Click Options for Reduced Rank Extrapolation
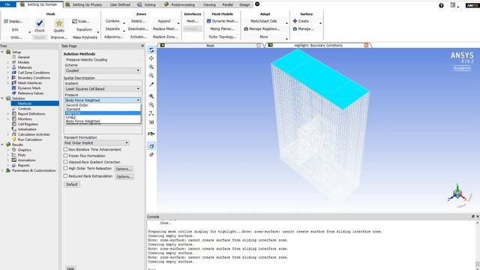The height and width of the screenshot is (270, 480). (x=124, y=177)
